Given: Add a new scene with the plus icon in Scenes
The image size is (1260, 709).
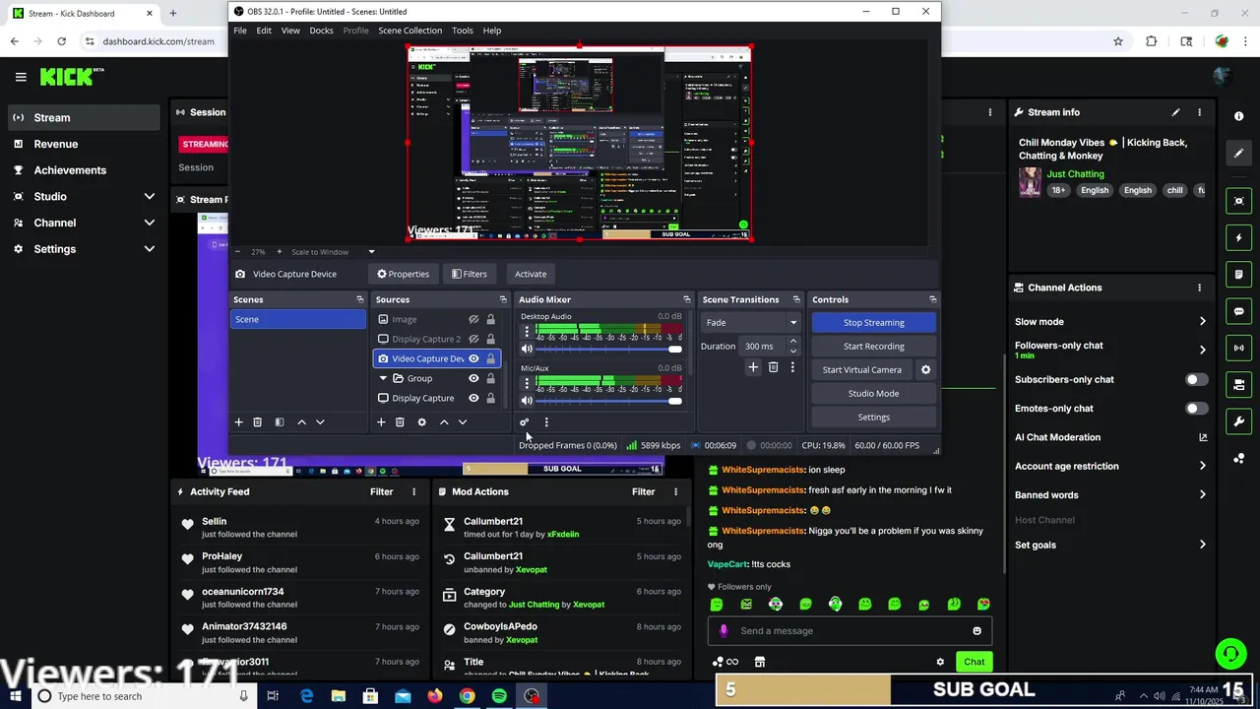Looking at the screenshot, I should point(238,421).
